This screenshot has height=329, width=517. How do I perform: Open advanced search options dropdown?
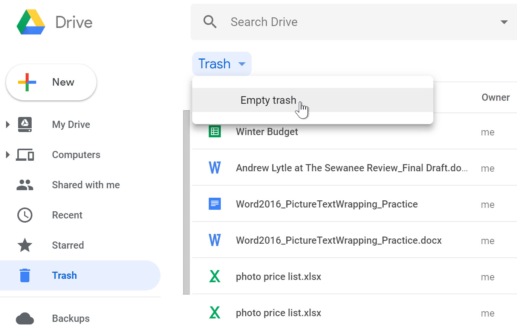click(x=504, y=22)
